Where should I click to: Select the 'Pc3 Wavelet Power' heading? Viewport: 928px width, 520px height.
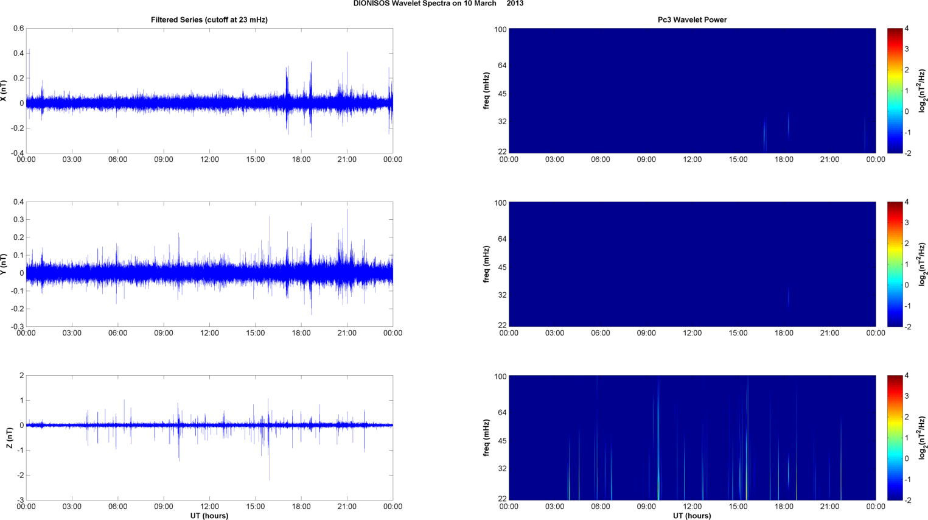coord(692,20)
